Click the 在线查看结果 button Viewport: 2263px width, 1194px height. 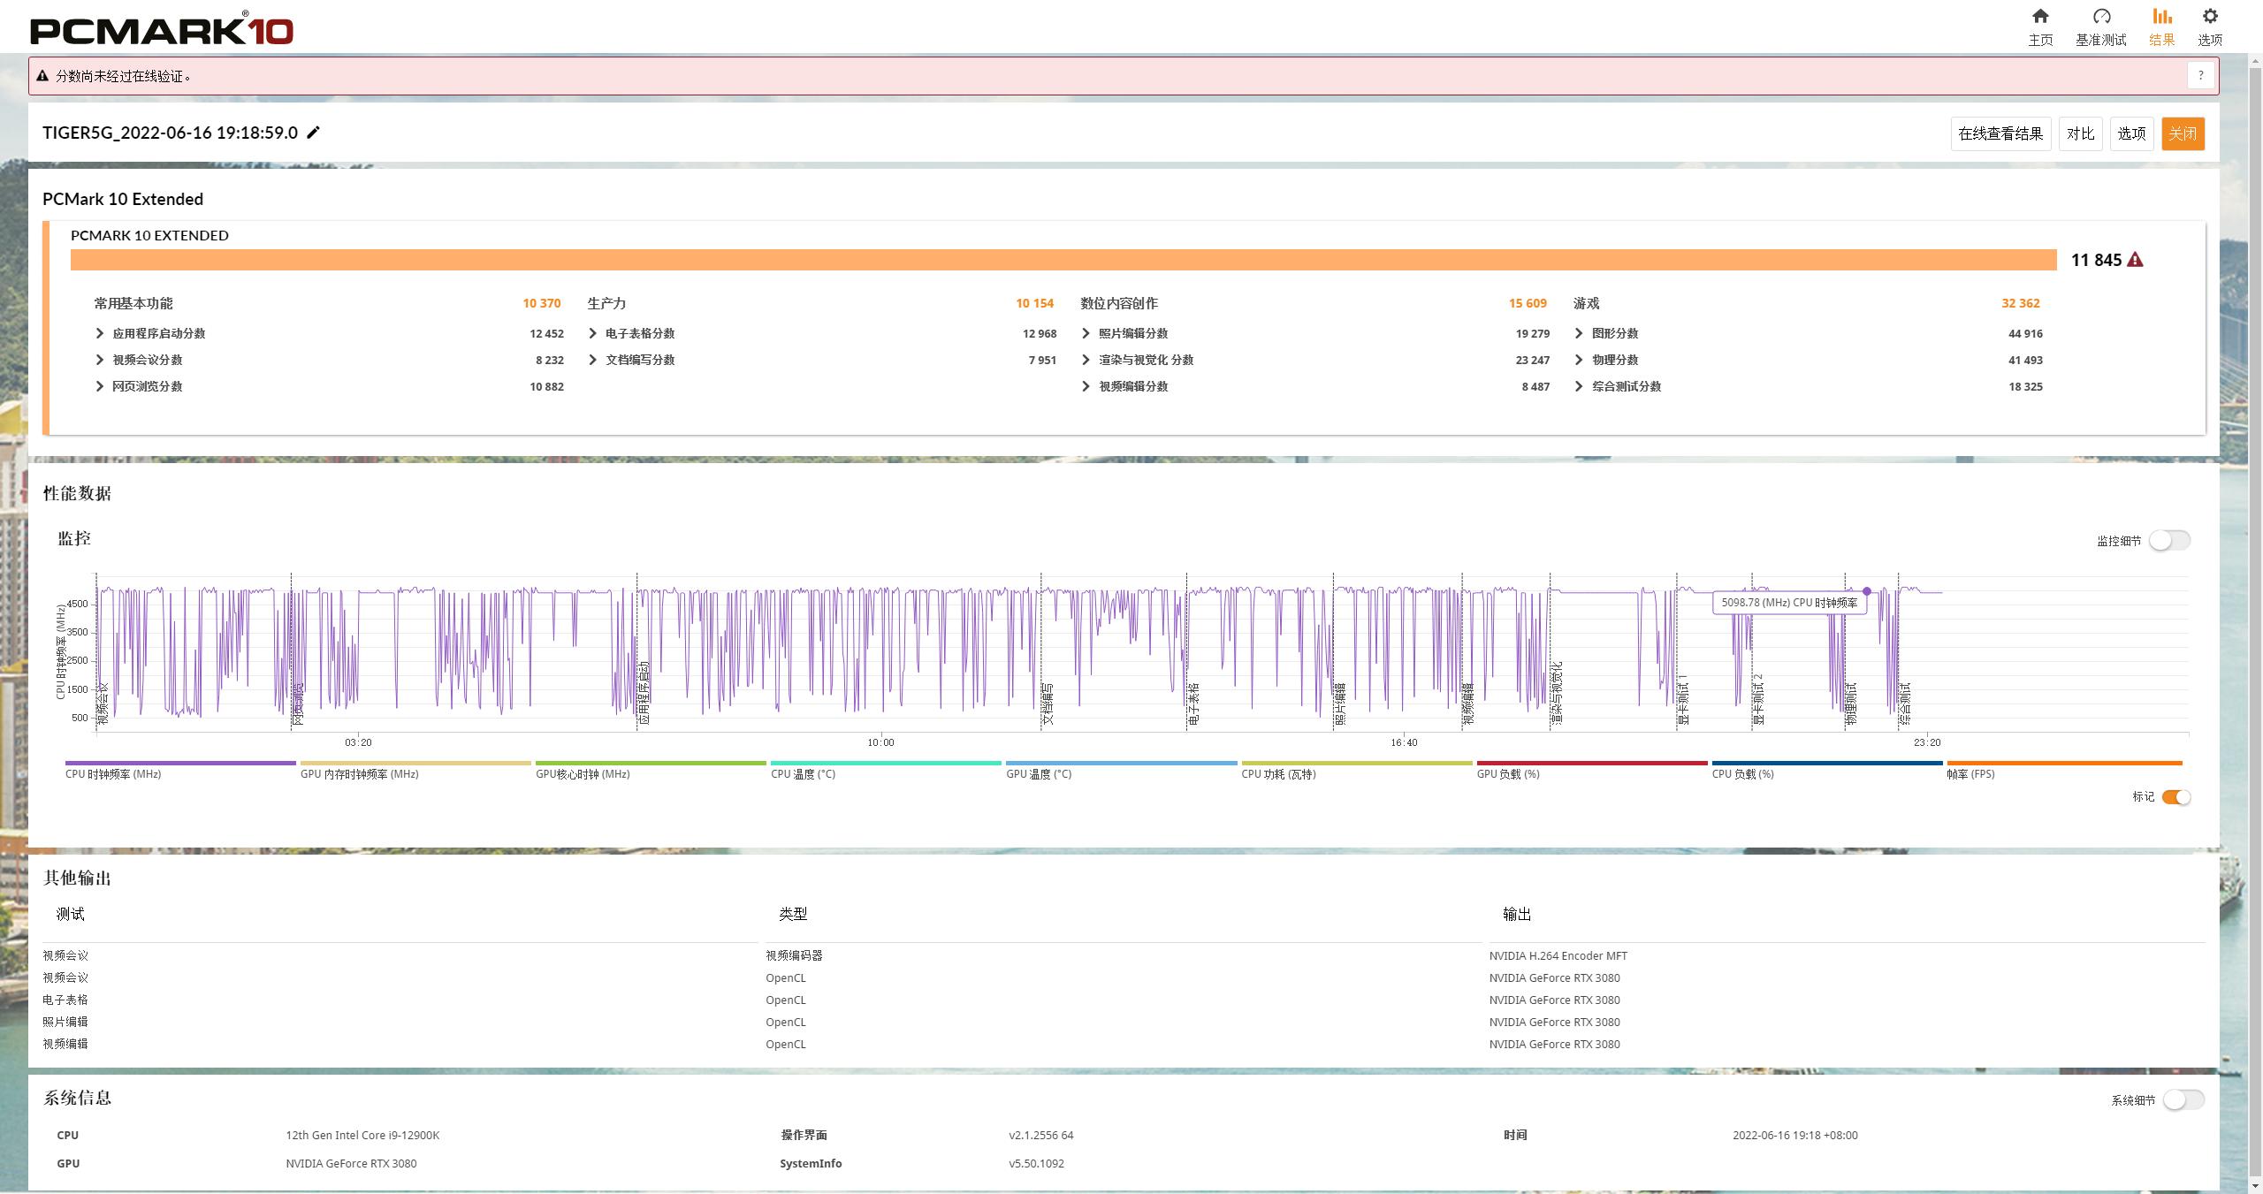pyautogui.click(x=2000, y=133)
